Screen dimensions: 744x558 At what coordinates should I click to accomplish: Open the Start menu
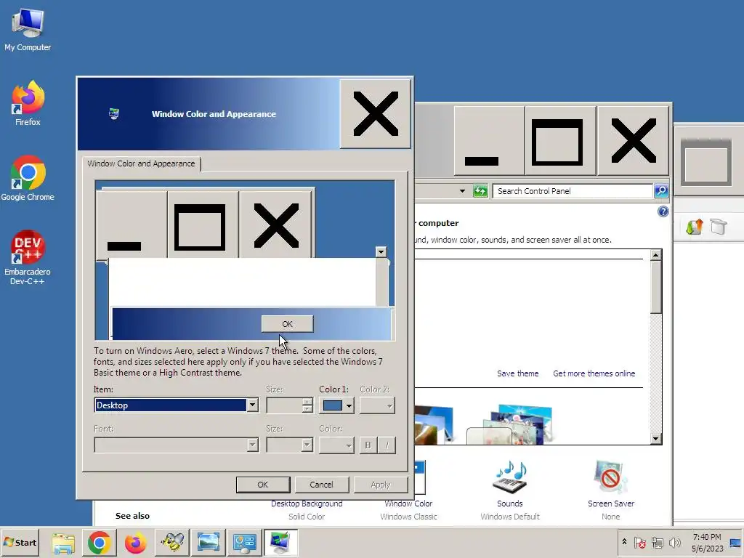[x=20, y=542]
